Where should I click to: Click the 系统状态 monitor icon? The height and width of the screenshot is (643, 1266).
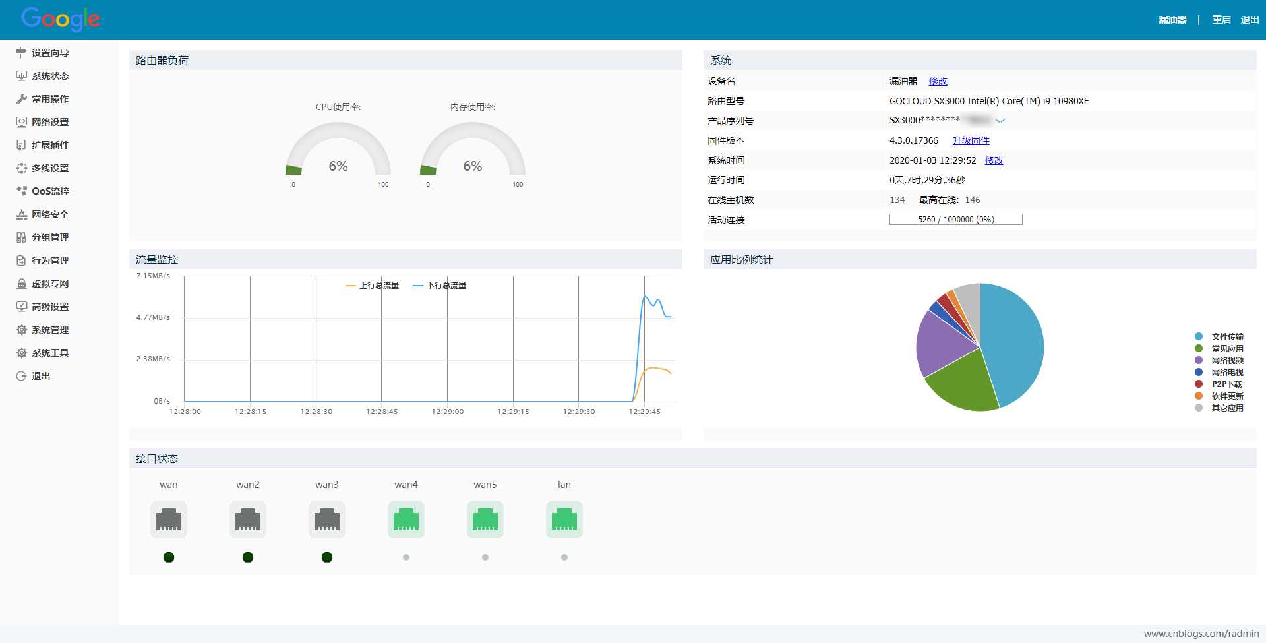[21, 76]
